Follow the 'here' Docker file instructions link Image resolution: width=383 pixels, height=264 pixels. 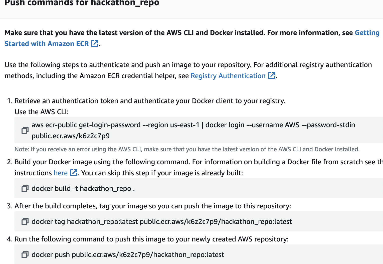61,173
